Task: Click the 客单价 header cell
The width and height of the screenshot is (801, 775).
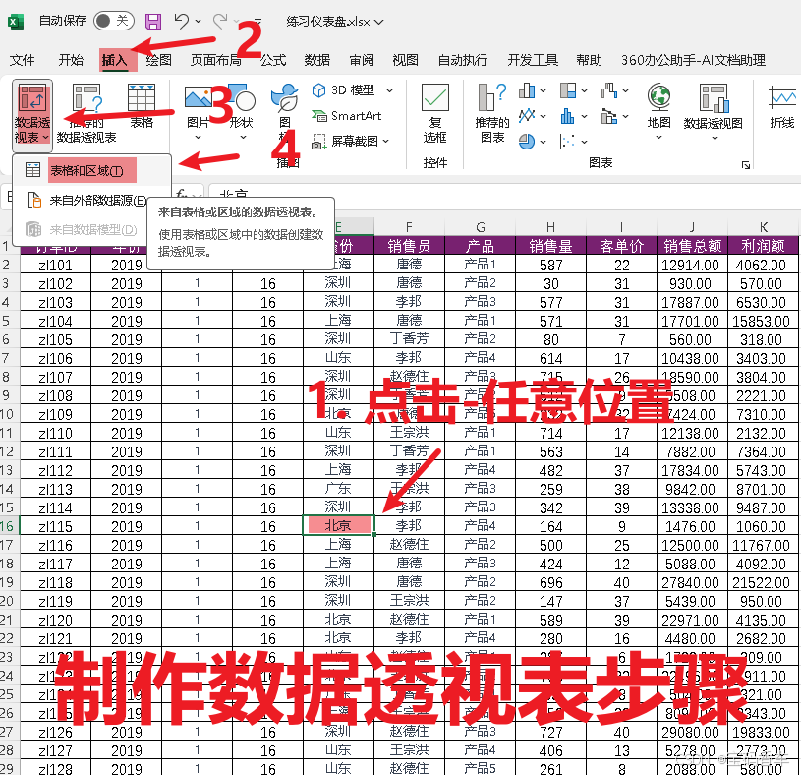Action: click(621, 246)
